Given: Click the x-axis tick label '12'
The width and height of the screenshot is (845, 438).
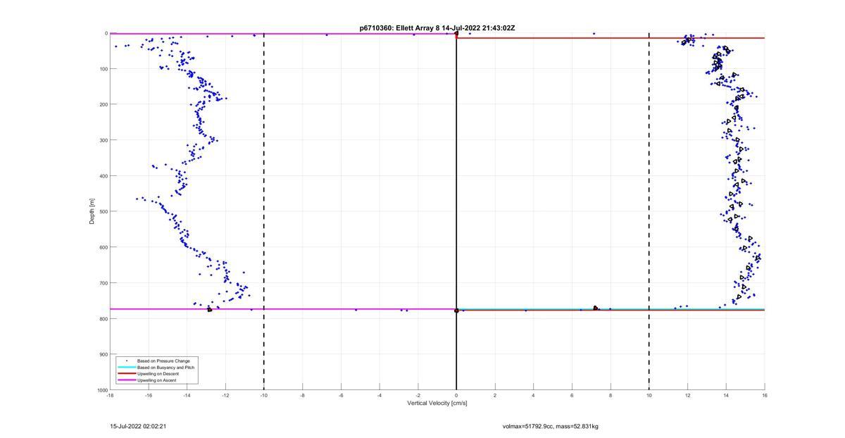Looking at the screenshot, I should coord(687,395).
